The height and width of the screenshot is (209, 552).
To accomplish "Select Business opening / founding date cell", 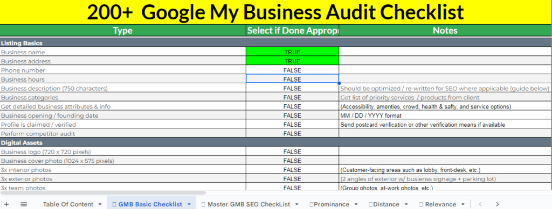I will [x=123, y=116].
